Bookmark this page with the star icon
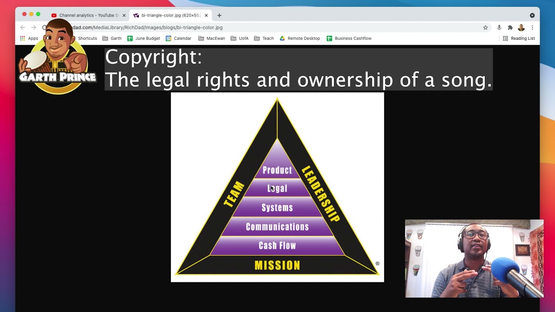The height and width of the screenshot is (312, 555). click(486, 27)
